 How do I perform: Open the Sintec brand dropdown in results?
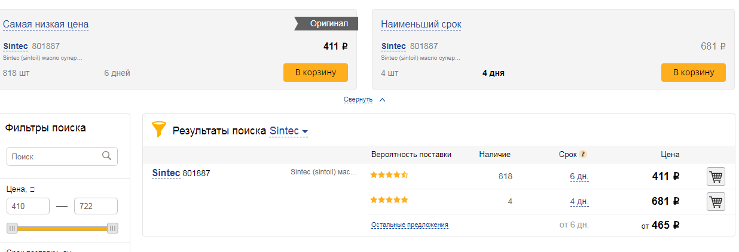pyautogui.click(x=289, y=131)
